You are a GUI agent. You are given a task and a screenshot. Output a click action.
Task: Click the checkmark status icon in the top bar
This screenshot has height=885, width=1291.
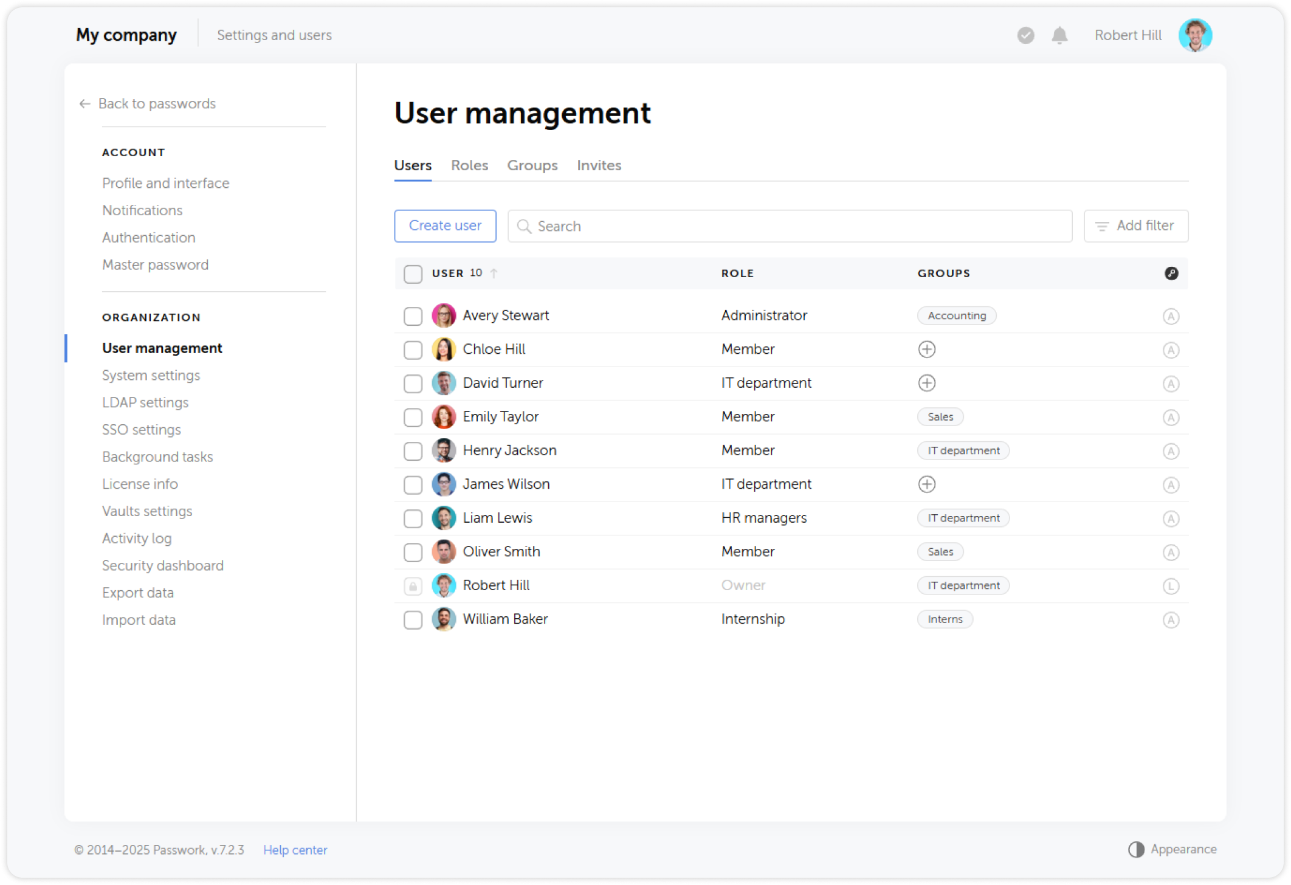1025,36
